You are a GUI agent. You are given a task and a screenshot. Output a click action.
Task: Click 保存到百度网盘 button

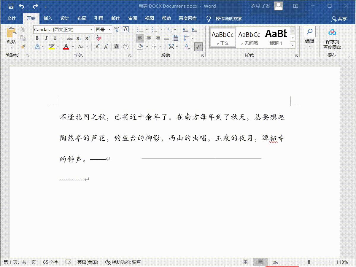coord(332,39)
